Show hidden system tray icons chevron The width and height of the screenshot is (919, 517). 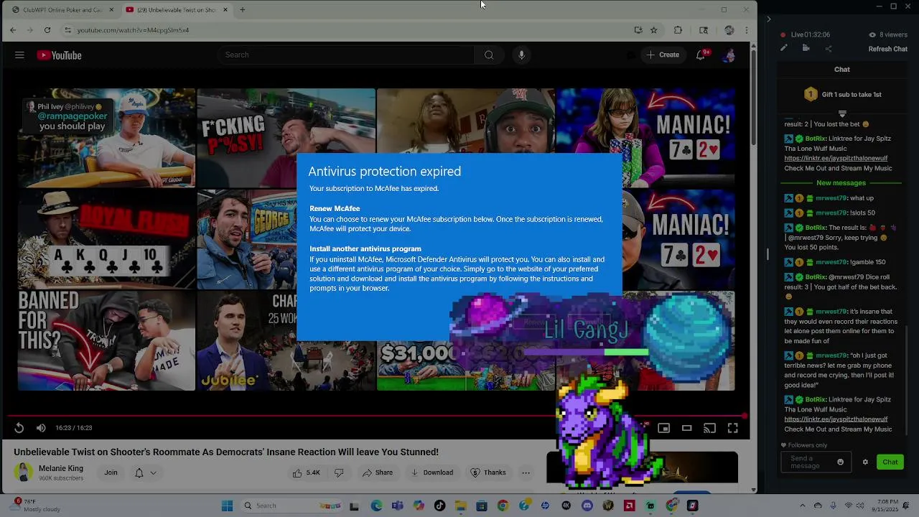coord(803,506)
